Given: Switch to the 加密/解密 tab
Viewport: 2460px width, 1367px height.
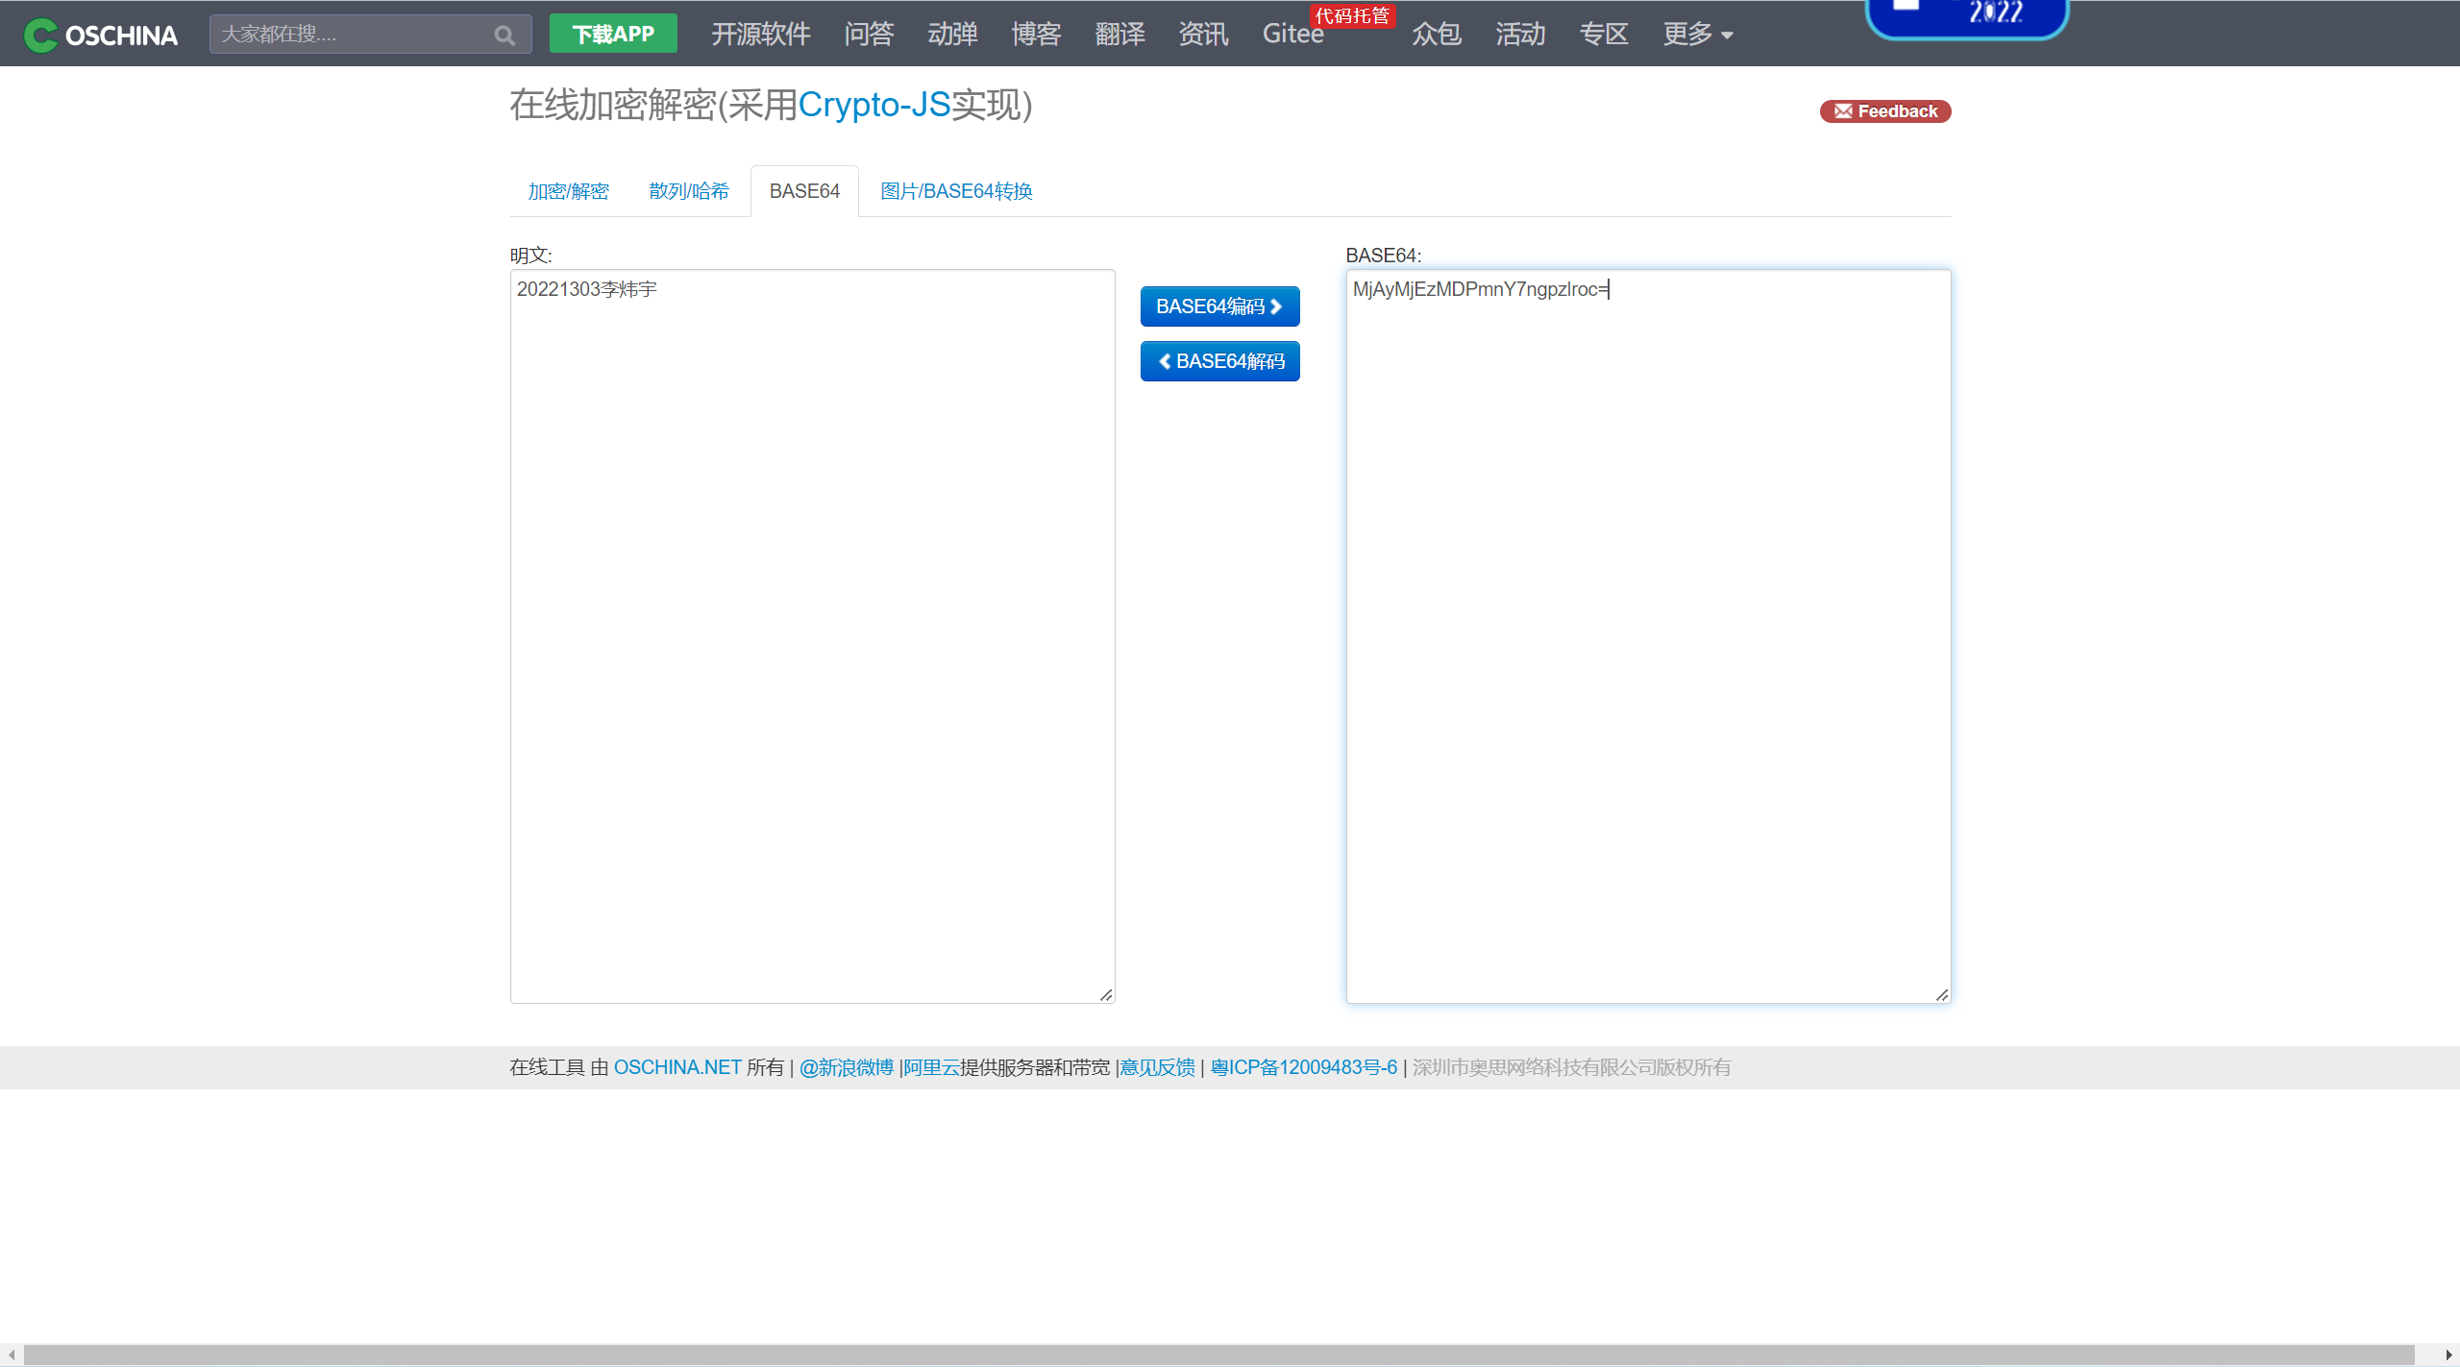Looking at the screenshot, I should [x=568, y=191].
